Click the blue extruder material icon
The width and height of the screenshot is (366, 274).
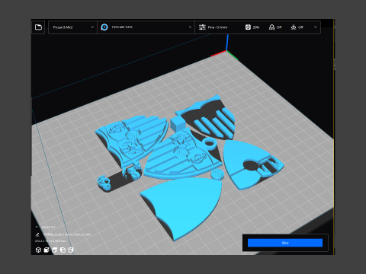pos(104,27)
